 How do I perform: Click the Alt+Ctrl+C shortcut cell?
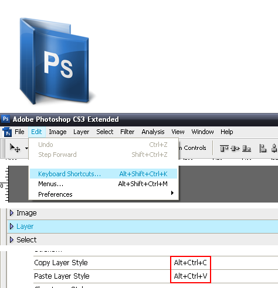191,263
